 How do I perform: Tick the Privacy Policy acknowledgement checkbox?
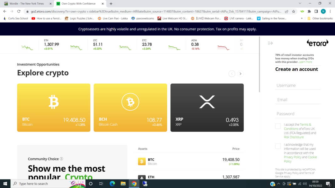coord(278,146)
